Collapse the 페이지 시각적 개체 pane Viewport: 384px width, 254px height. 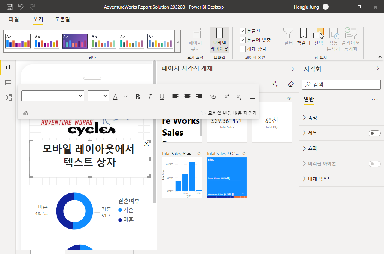293,69
